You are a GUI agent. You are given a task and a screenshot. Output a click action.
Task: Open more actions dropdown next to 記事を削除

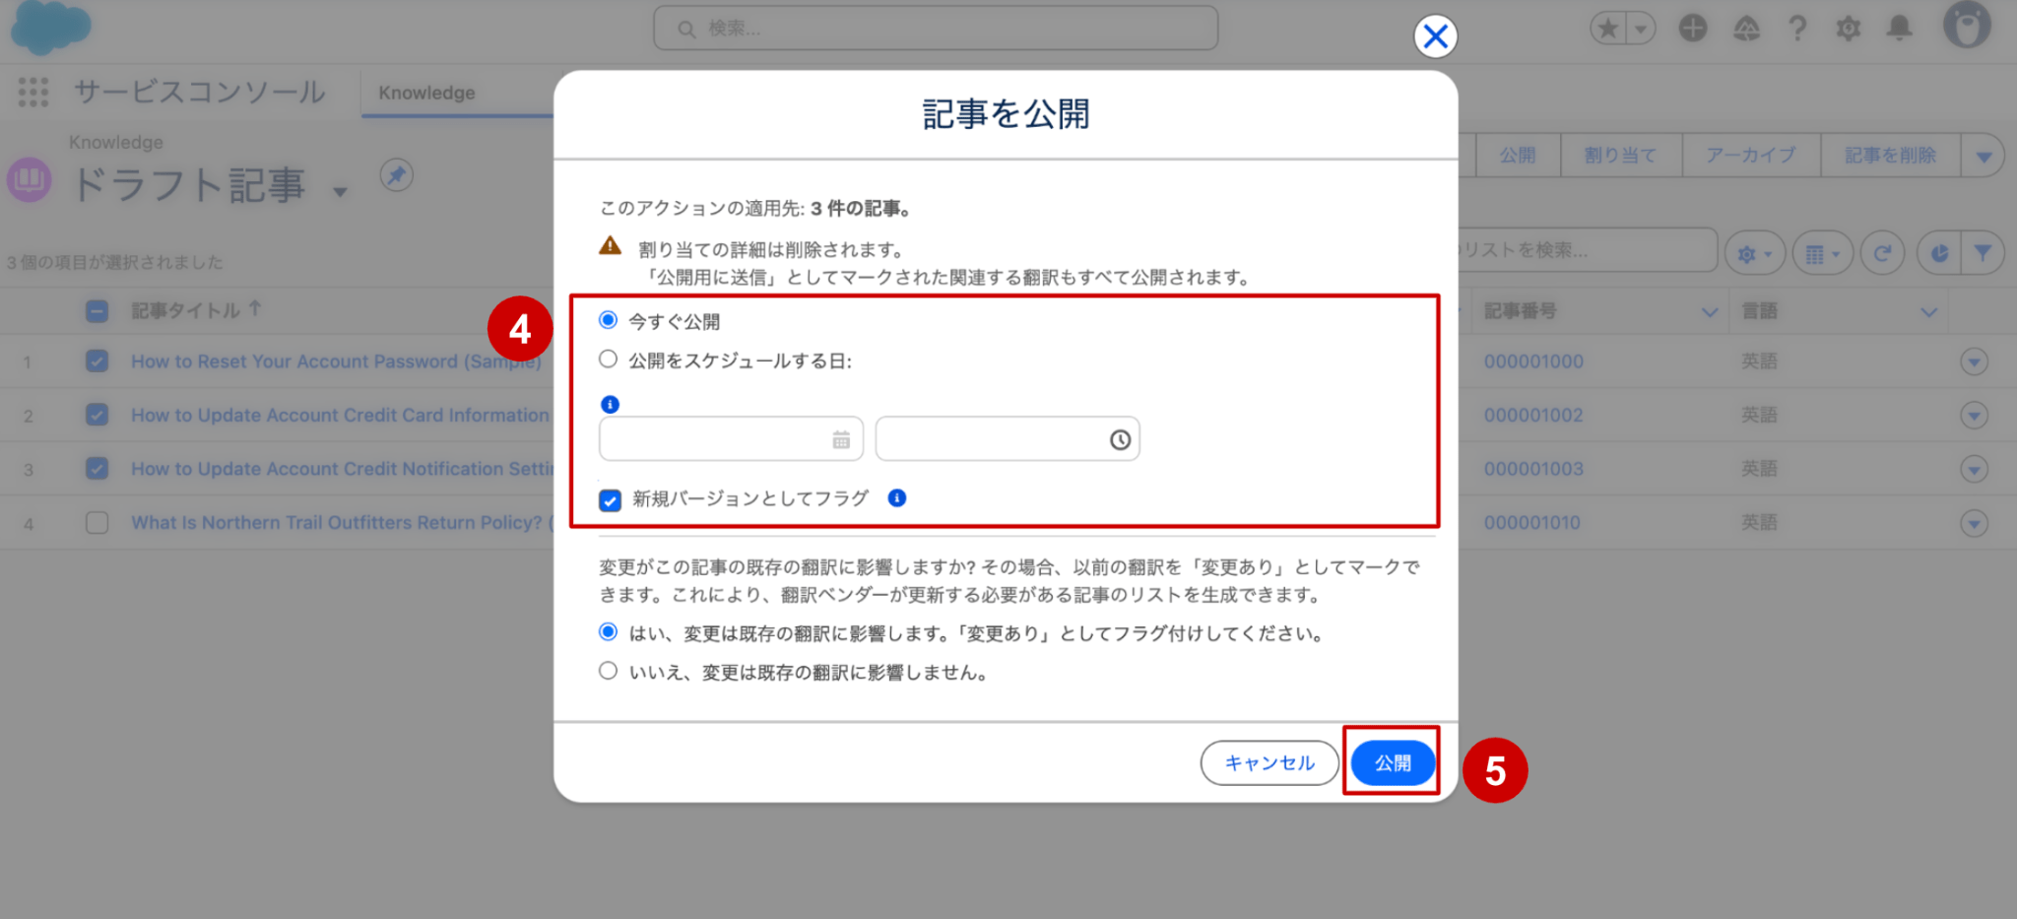coord(1983,156)
